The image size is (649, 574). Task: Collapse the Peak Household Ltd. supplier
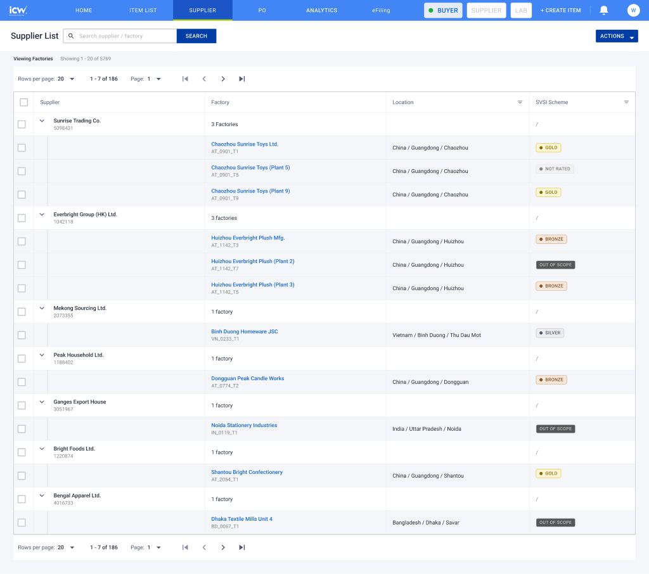coord(42,355)
